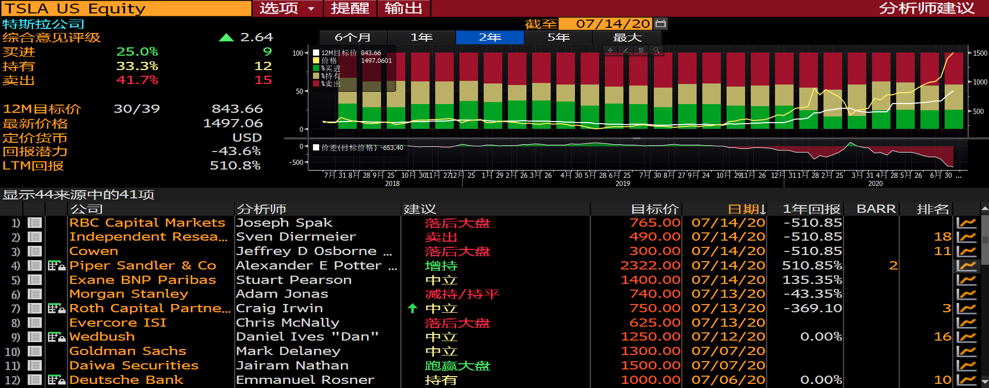Switch chart range to 5年
The image size is (989, 388).
(x=558, y=37)
